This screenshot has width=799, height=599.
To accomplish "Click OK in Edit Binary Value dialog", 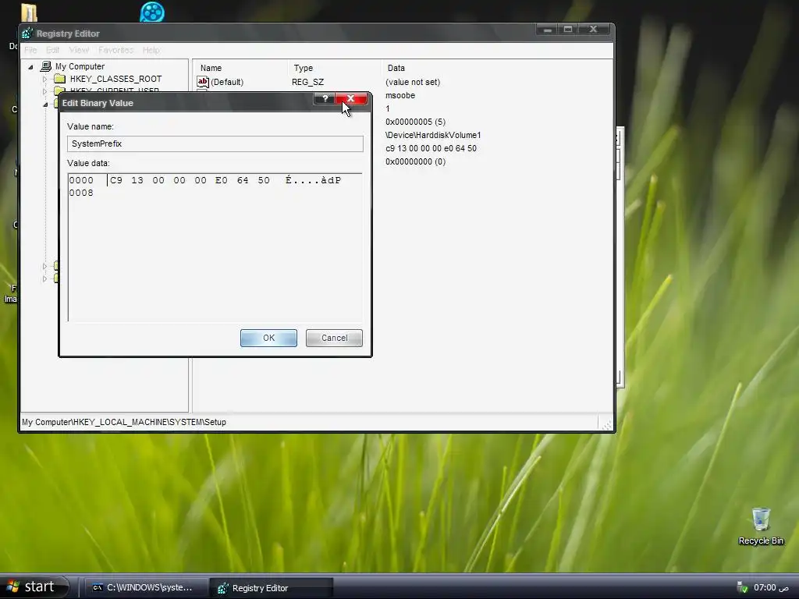I will pyautogui.click(x=268, y=338).
